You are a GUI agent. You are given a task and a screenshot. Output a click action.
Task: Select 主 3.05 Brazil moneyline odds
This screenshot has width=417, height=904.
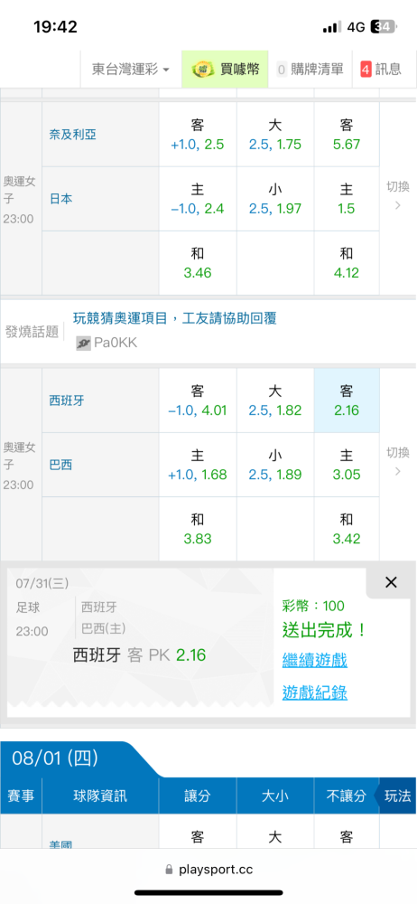pos(347,465)
